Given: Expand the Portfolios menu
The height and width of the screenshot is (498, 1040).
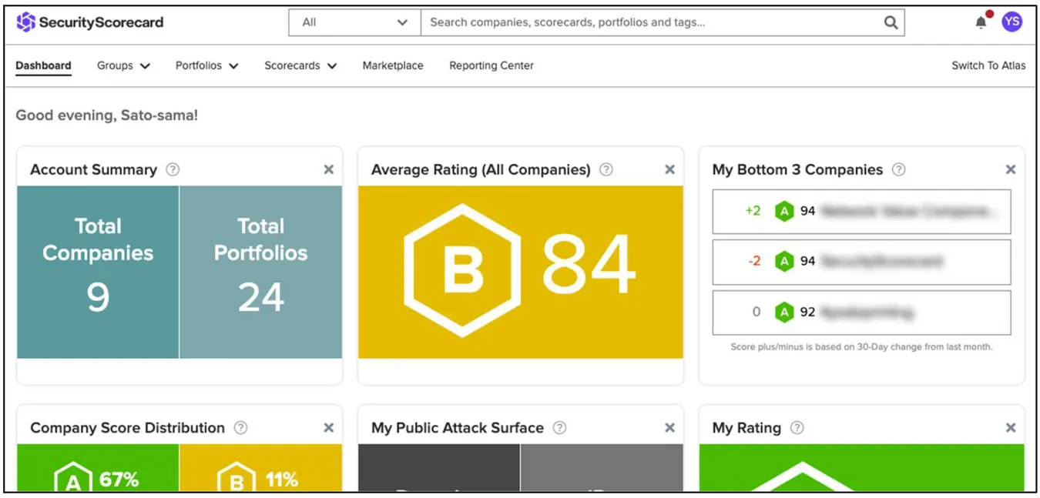Looking at the screenshot, I should [207, 65].
